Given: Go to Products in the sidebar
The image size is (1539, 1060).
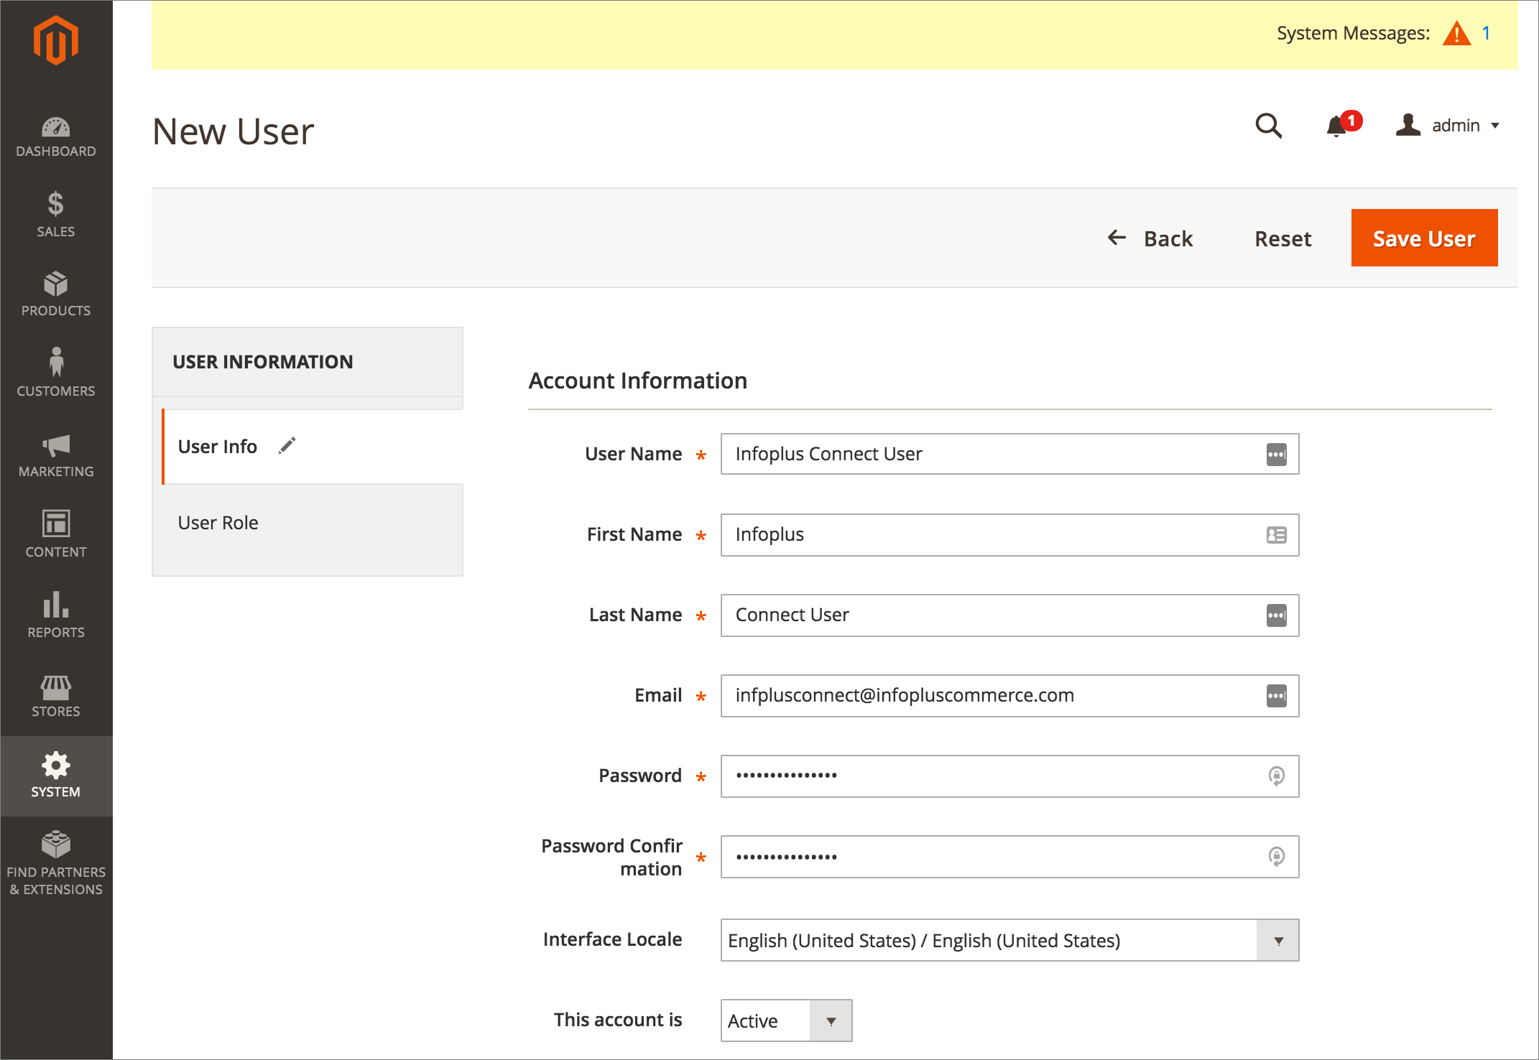Looking at the screenshot, I should click(x=56, y=294).
